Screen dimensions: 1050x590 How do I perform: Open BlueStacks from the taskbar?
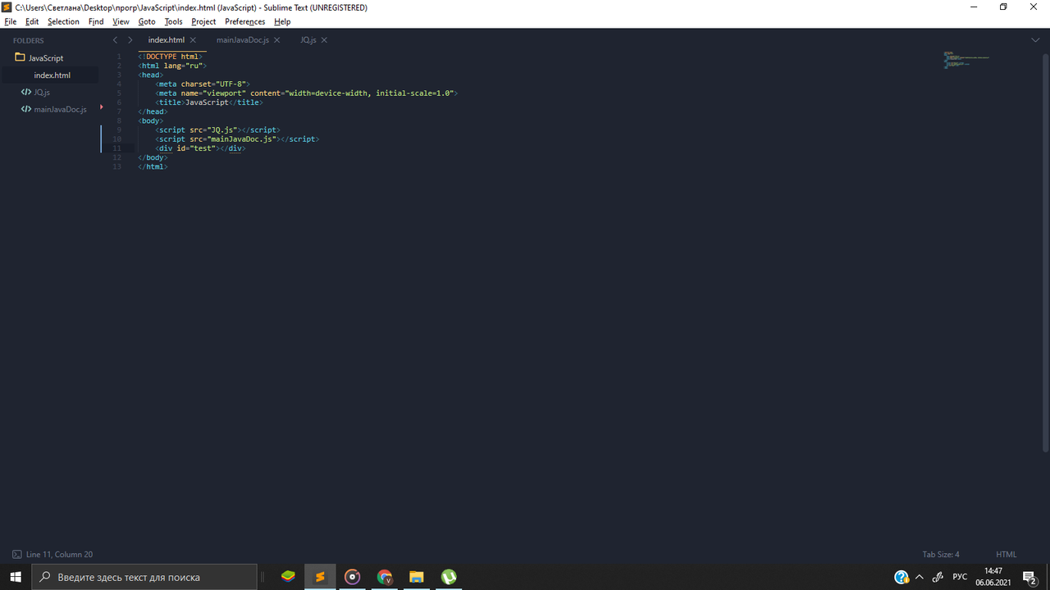click(x=288, y=577)
